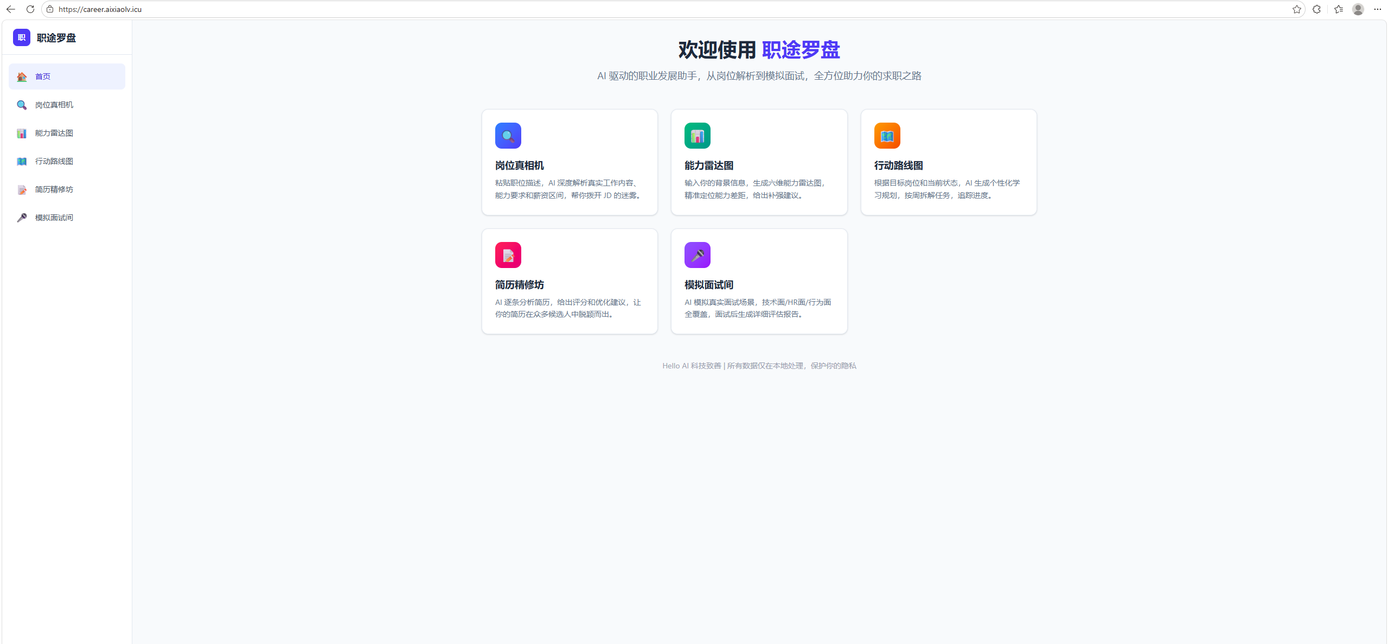Open the 简历精修坊 card title
Viewport: 1388px width, 644px height.
coord(519,285)
